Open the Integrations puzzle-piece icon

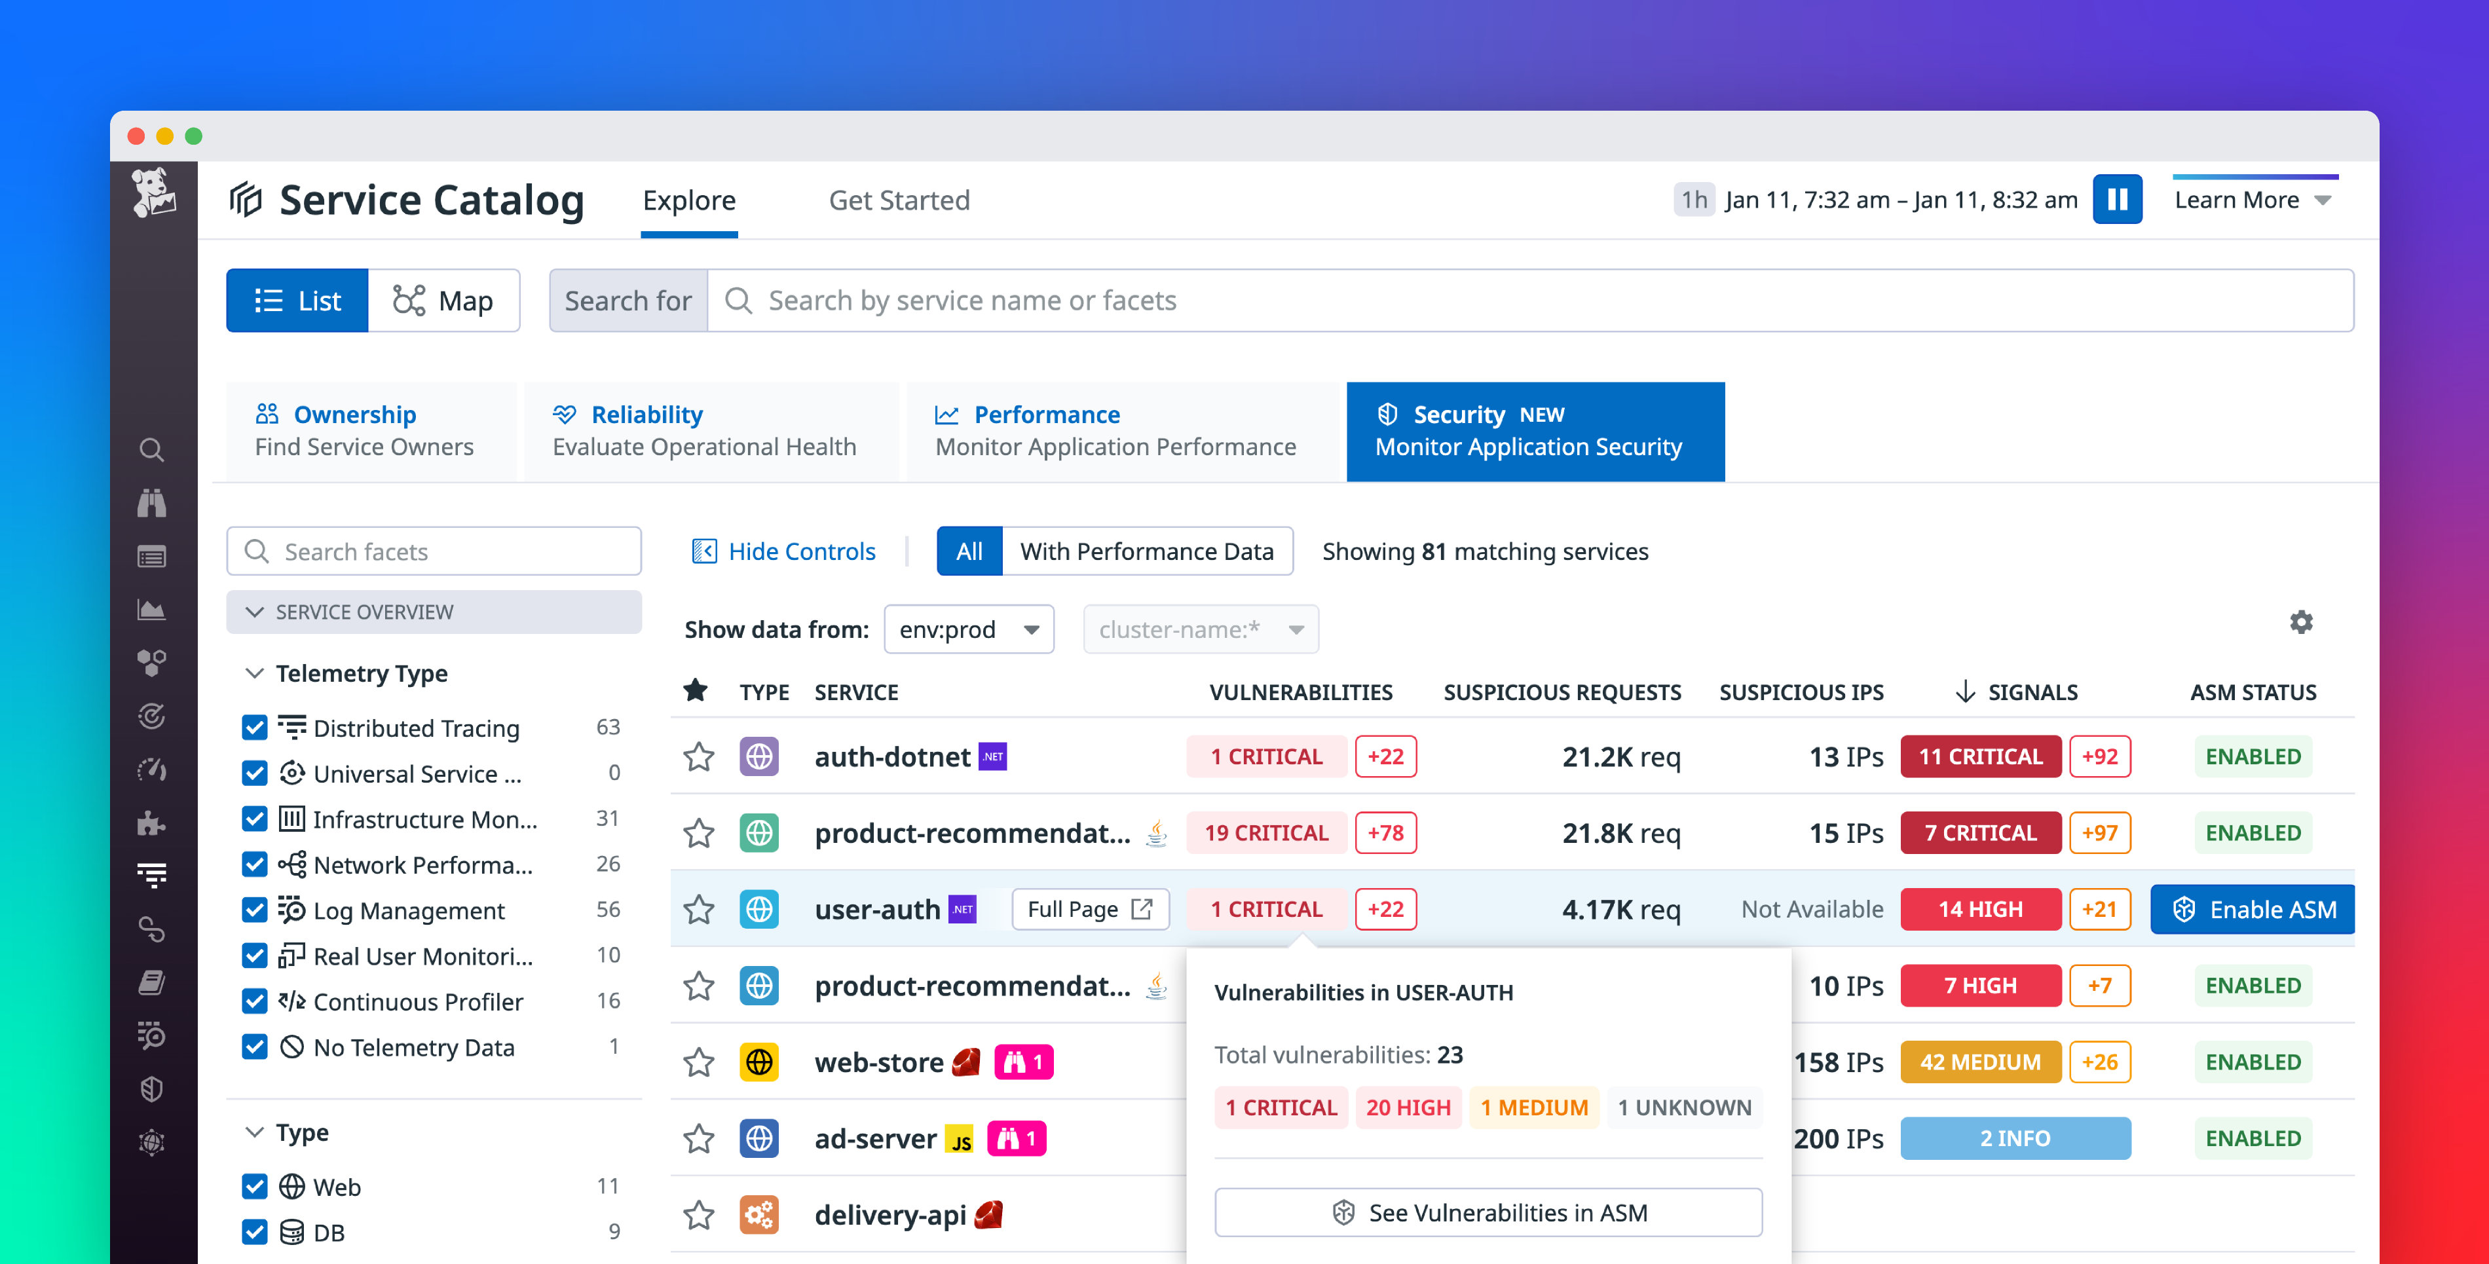coord(152,823)
